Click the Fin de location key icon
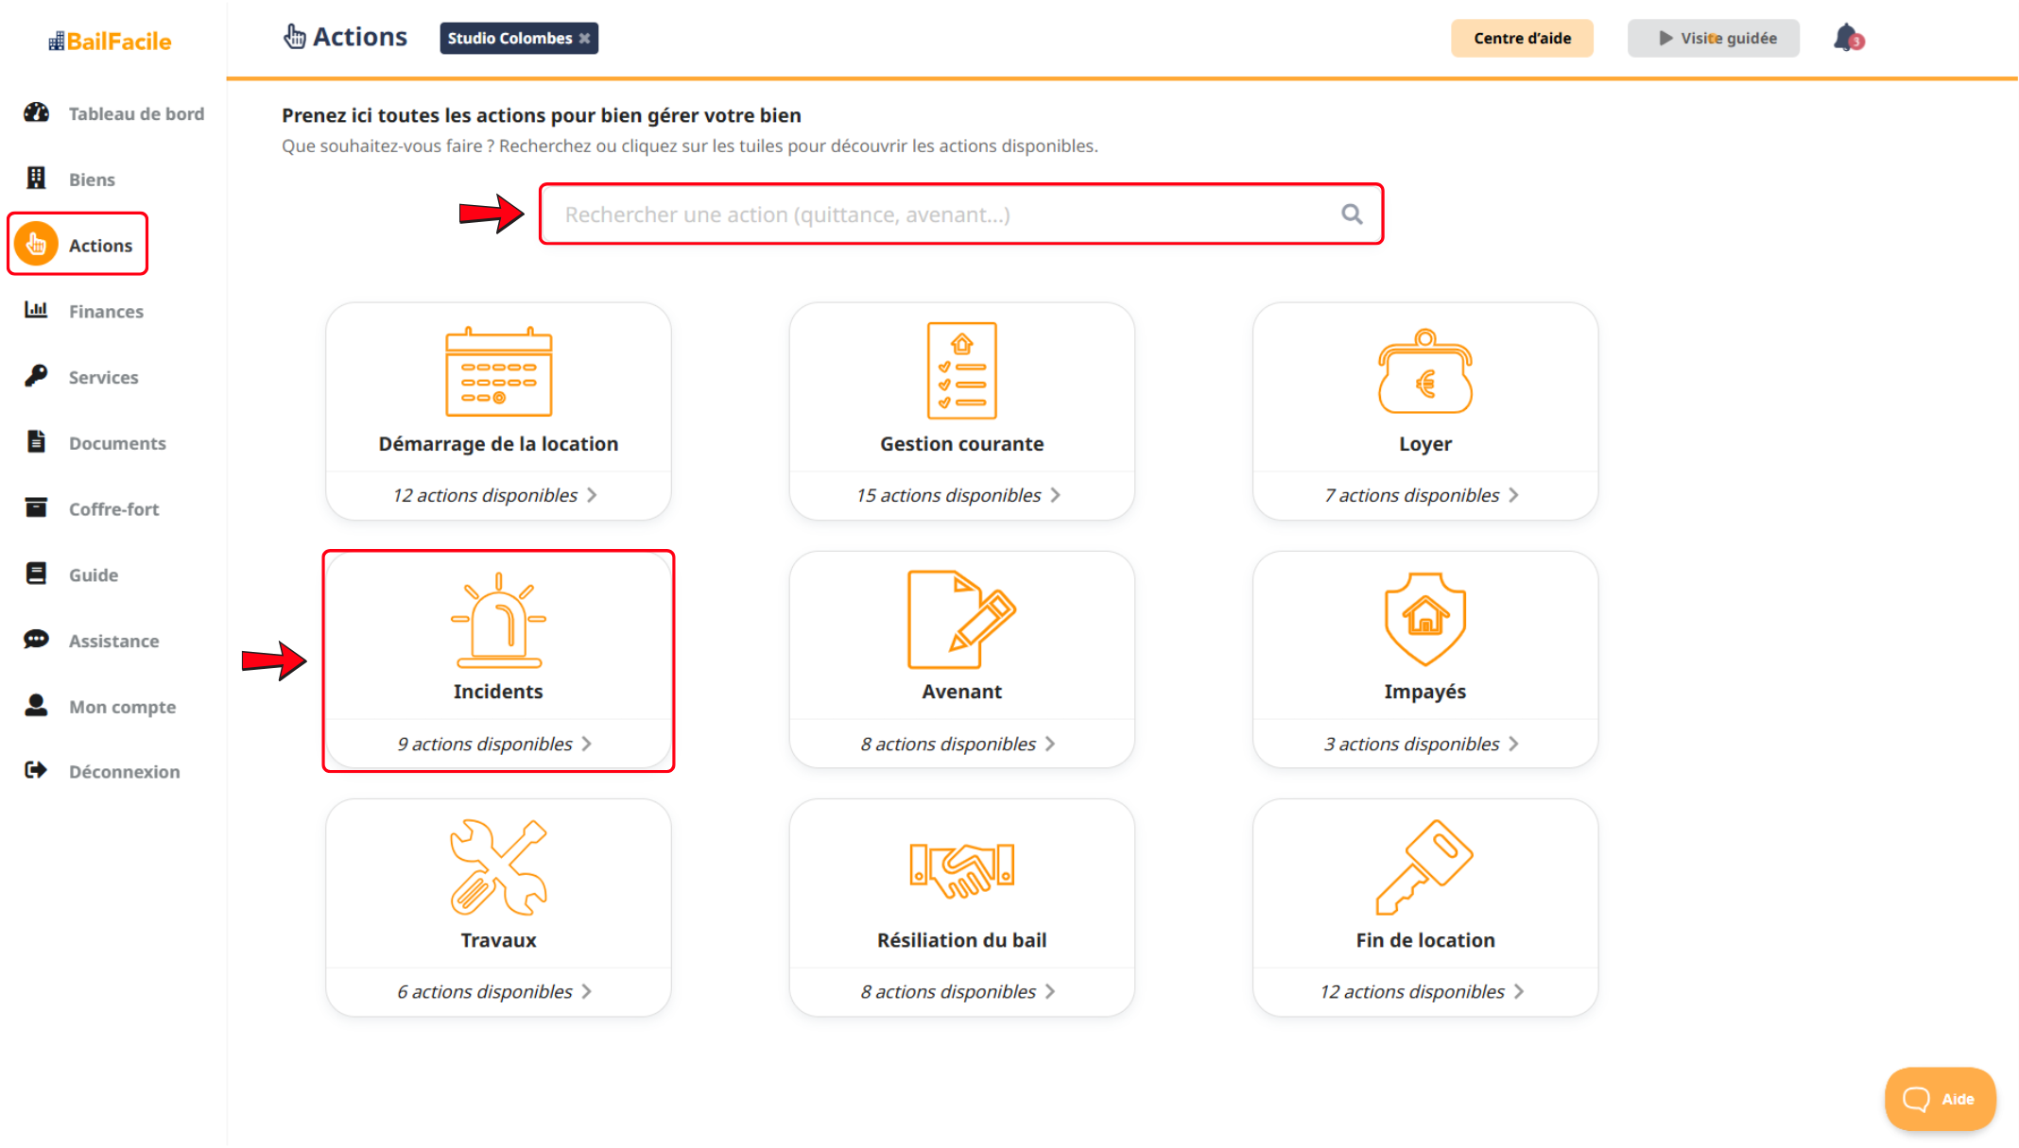 tap(1424, 866)
